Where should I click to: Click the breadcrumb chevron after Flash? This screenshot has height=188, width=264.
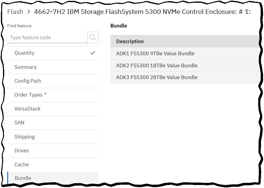[x=29, y=12]
